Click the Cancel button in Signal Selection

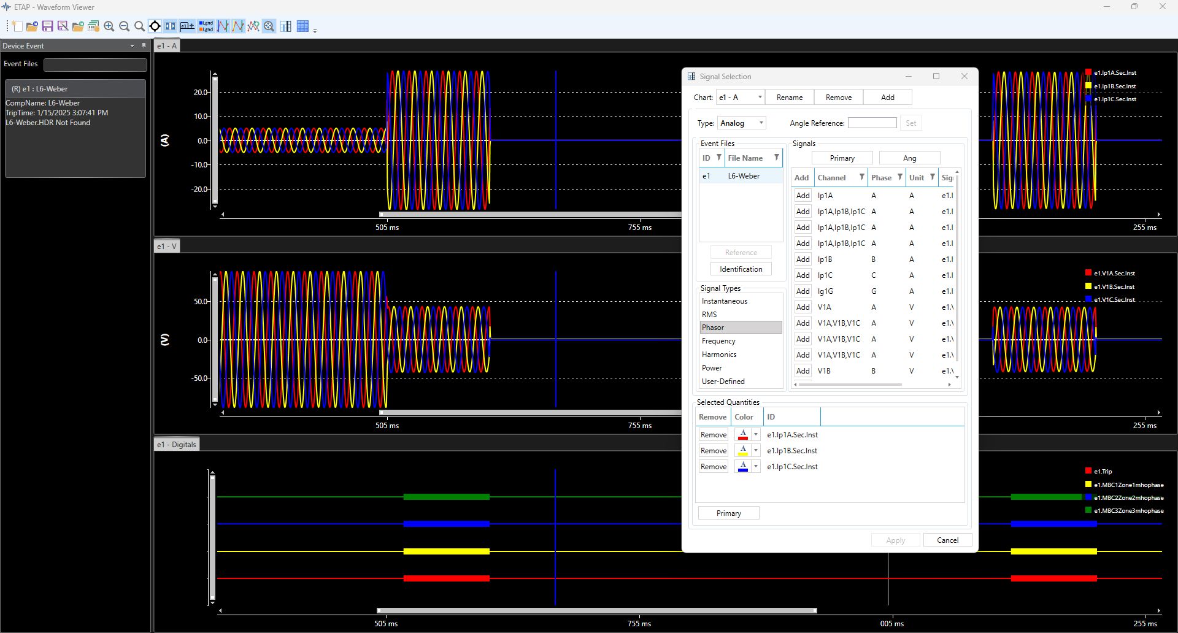coord(947,540)
